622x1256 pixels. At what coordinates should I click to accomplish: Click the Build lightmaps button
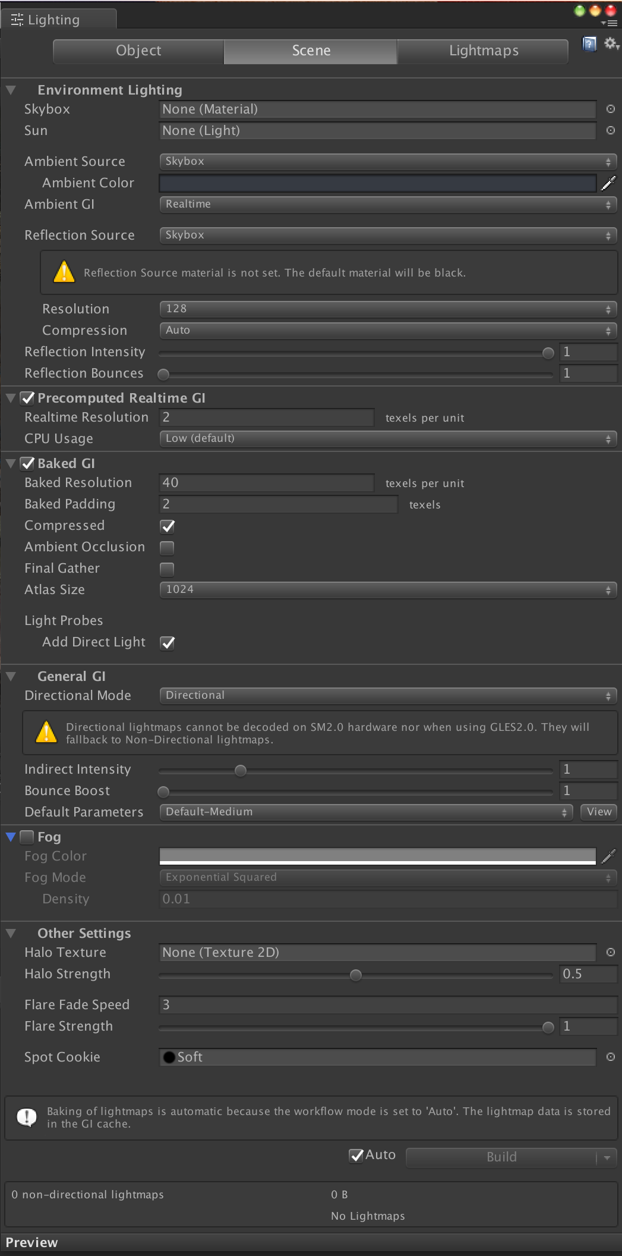click(501, 1157)
